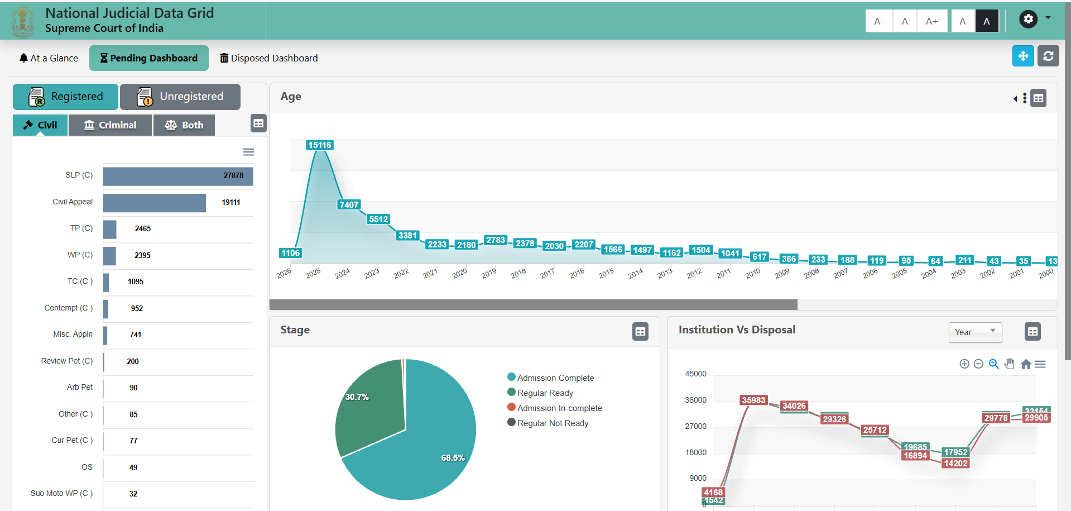The image size is (1071, 511).
Task: Click the zoom out minus icon
Action: tap(978, 364)
